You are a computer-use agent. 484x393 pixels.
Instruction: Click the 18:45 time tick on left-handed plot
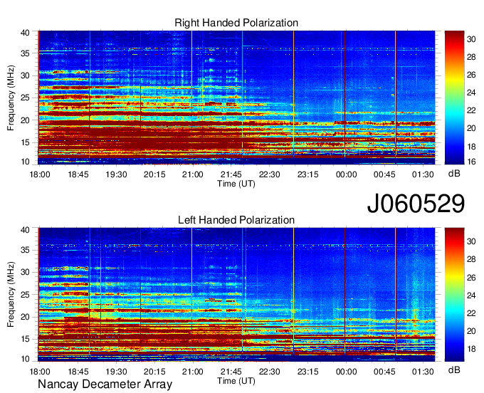pyautogui.click(x=78, y=372)
